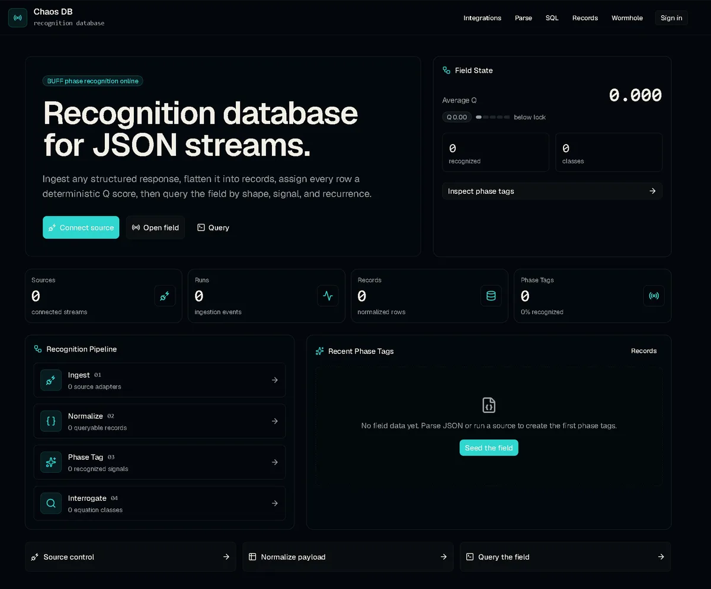Click the Chaos DB broadcast logo icon
This screenshot has width=711, height=589.
18,18
